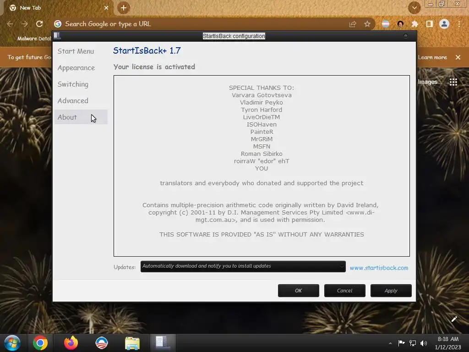Click the StartIsBack title bar app icon

57,36
